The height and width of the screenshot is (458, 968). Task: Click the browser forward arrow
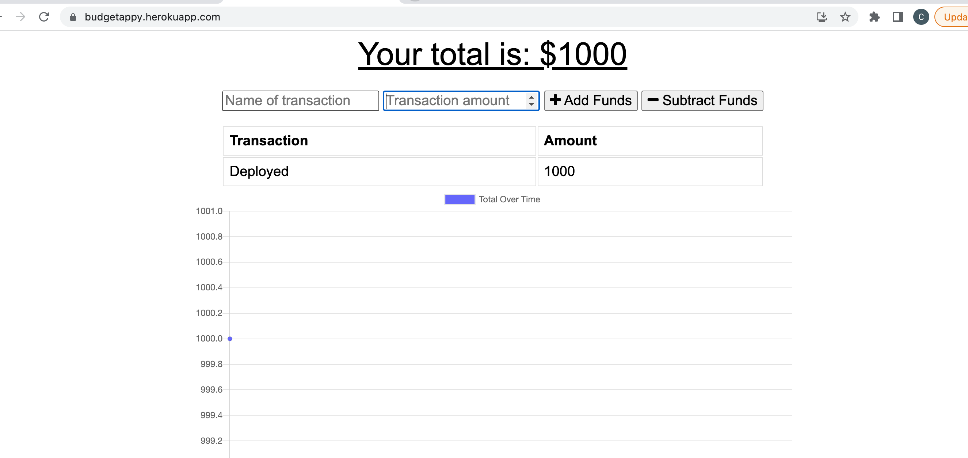click(21, 17)
